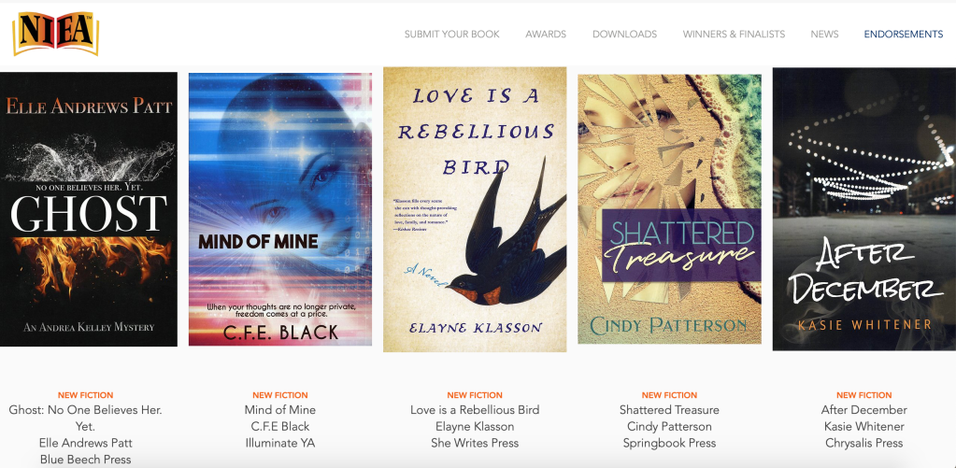
Task: Open the Downloads navigation link
Action: tap(624, 35)
